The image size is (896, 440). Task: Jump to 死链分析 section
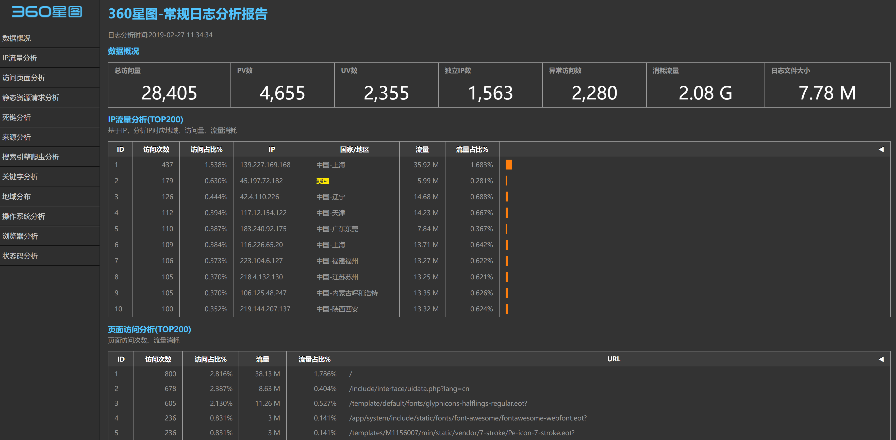coord(50,117)
